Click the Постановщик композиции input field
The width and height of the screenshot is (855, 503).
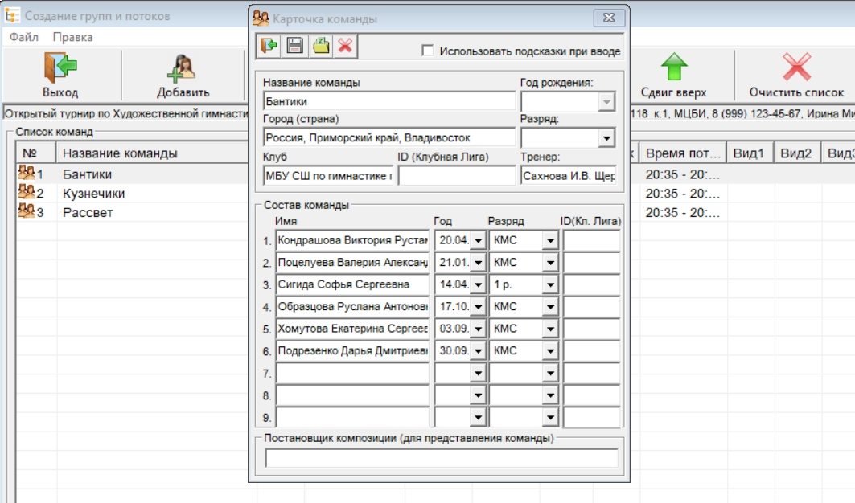[x=441, y=458]
